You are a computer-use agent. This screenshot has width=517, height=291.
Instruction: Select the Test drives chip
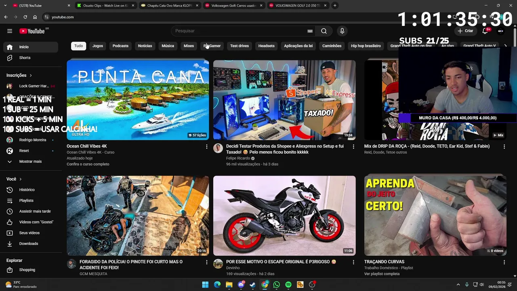pyautogui.click(x=240, y=46)
